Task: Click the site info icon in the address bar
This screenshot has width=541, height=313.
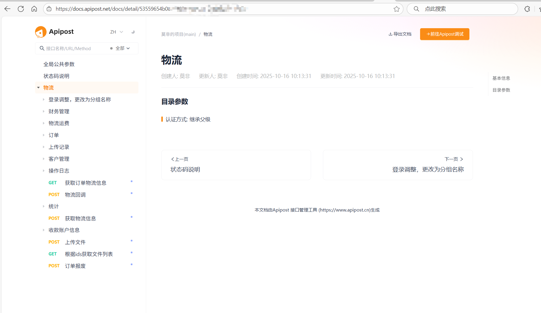Action: click(x=48, y=9)
